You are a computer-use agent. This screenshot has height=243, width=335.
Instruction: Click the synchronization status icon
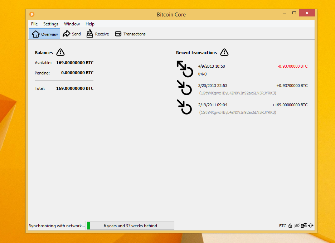[311, 225]
